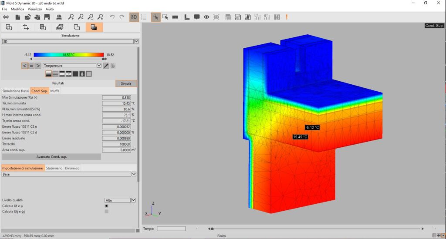Enable the Calcola Uf e ψ checkbox
Viewport: 446px width, 239px height.
(x=106, y=206)
